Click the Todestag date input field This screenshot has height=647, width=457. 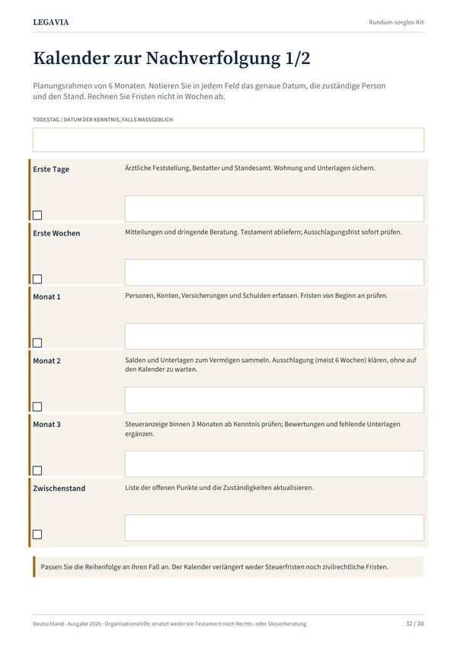tap(228, 140)
